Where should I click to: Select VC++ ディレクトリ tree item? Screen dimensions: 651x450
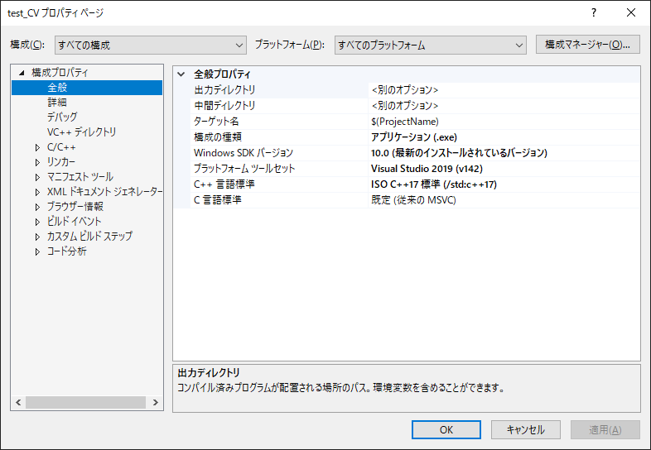click(x=81, y=132)
